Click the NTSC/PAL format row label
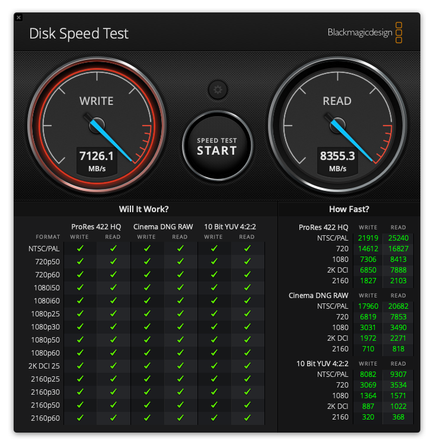Viewport: 434px width, 448px height. click(44, 249)
